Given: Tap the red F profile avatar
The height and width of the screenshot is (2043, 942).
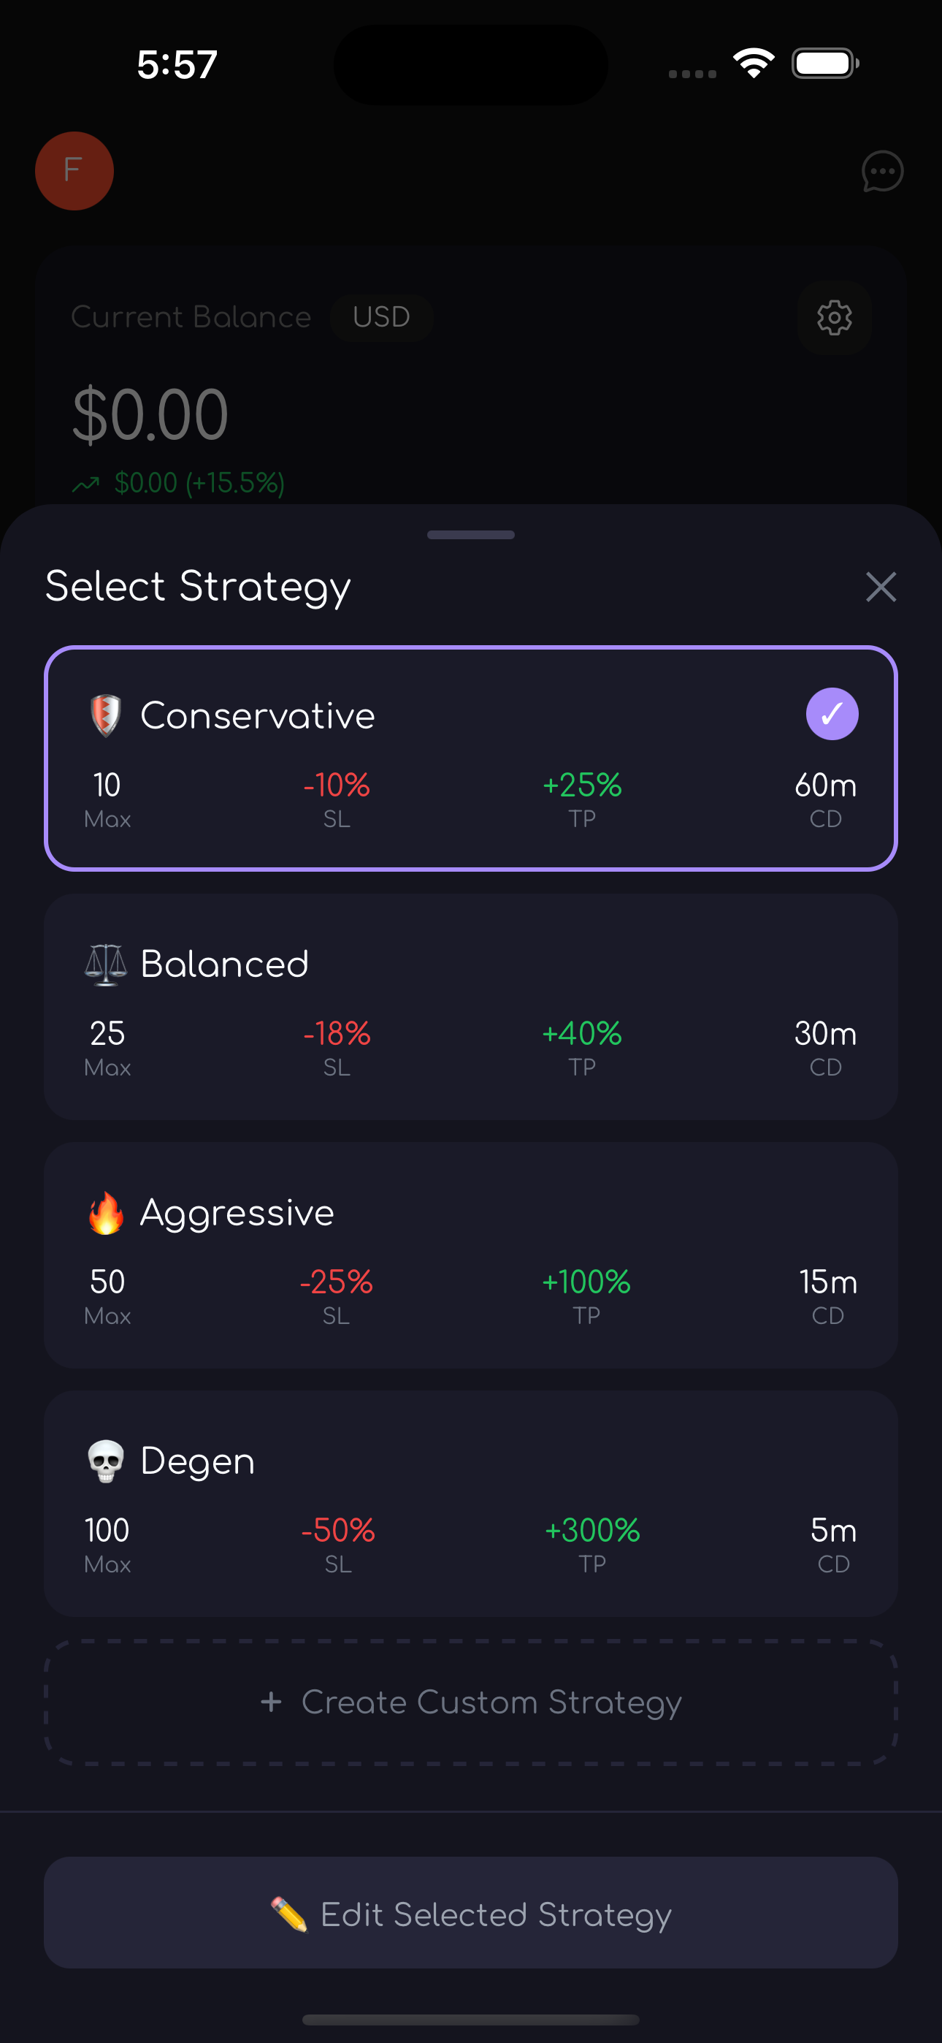Looking at the screenshot, I should click(x=74, y=171).
